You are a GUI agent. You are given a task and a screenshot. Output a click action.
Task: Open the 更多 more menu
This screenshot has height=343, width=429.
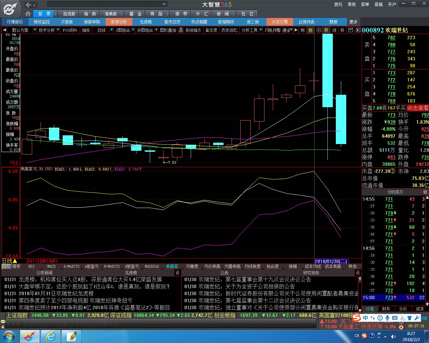pos(353,22)
